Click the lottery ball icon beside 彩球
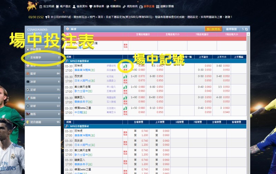This screenshot has width=276, height=174. point(28,106)
